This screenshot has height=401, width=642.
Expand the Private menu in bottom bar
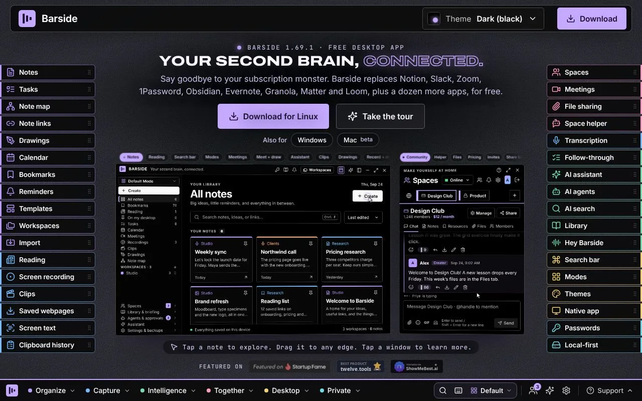340,390
